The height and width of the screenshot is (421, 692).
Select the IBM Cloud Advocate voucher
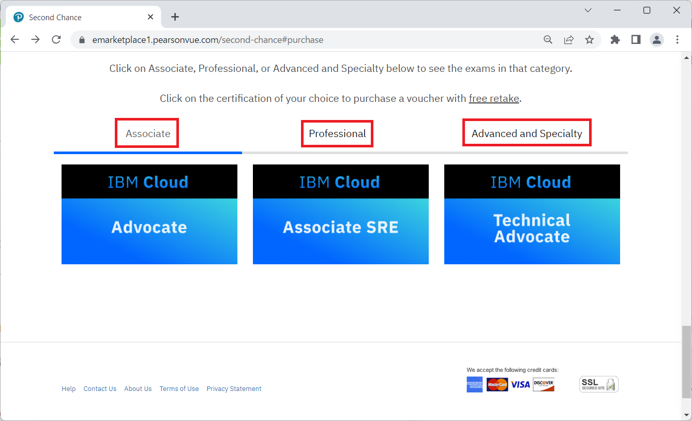pos(149,214)
